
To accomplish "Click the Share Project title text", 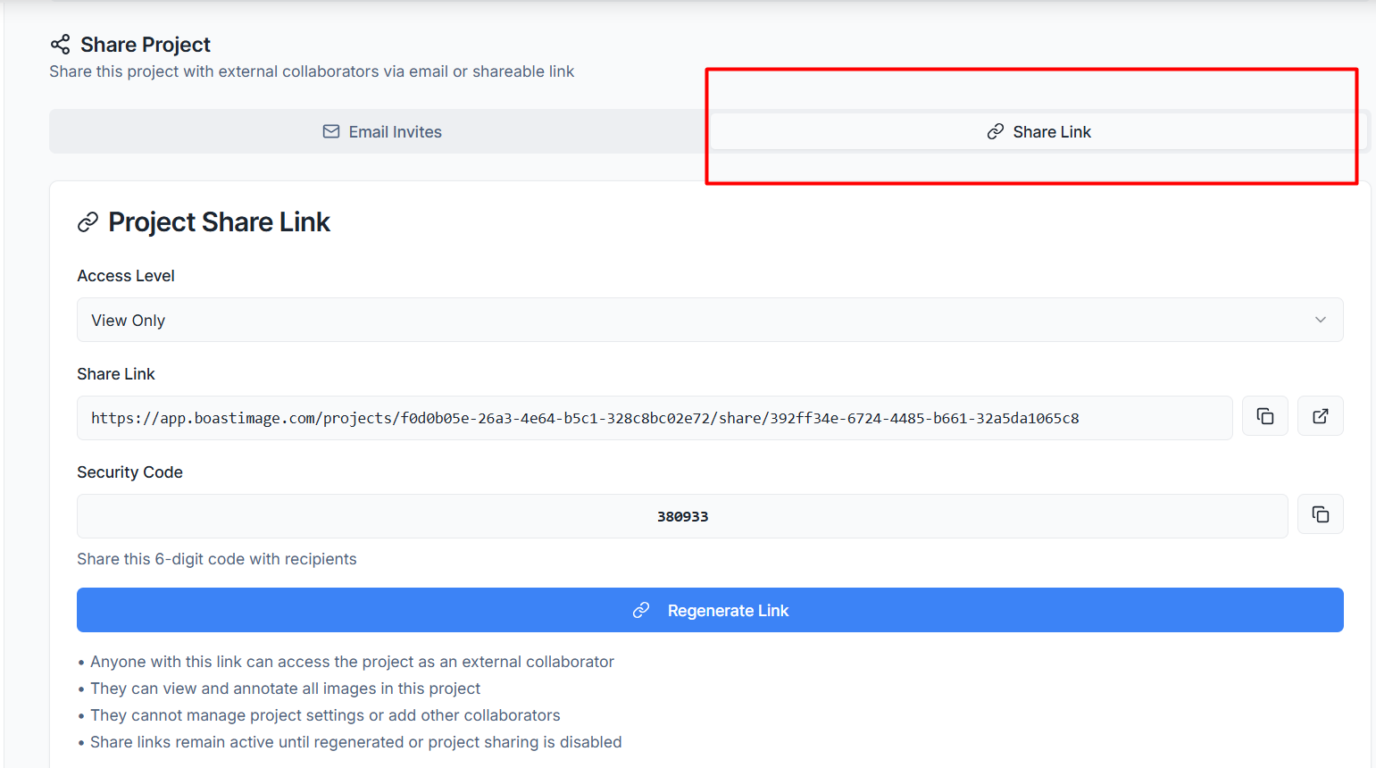I will (146, 45).
